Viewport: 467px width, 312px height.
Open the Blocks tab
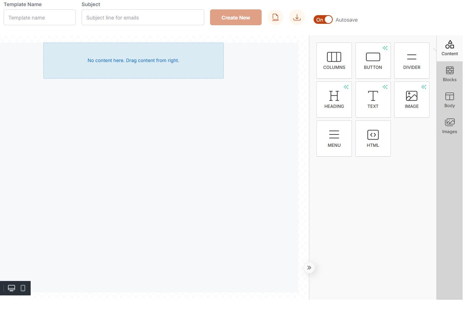(x=449, y=74)
